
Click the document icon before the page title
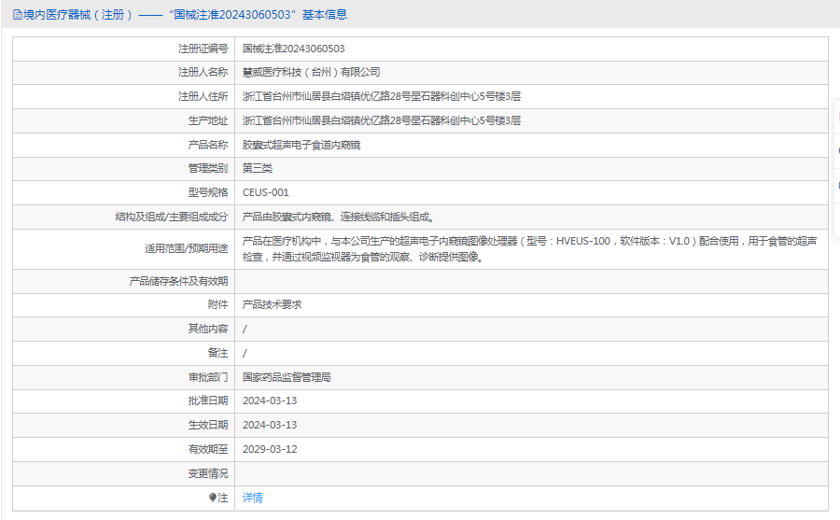coord(18,15)
